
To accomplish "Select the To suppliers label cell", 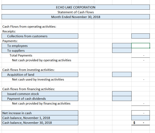I will click(x=40, y=50).
